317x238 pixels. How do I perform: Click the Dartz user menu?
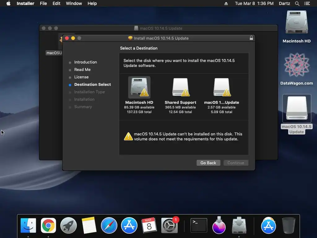click(284, 3)
